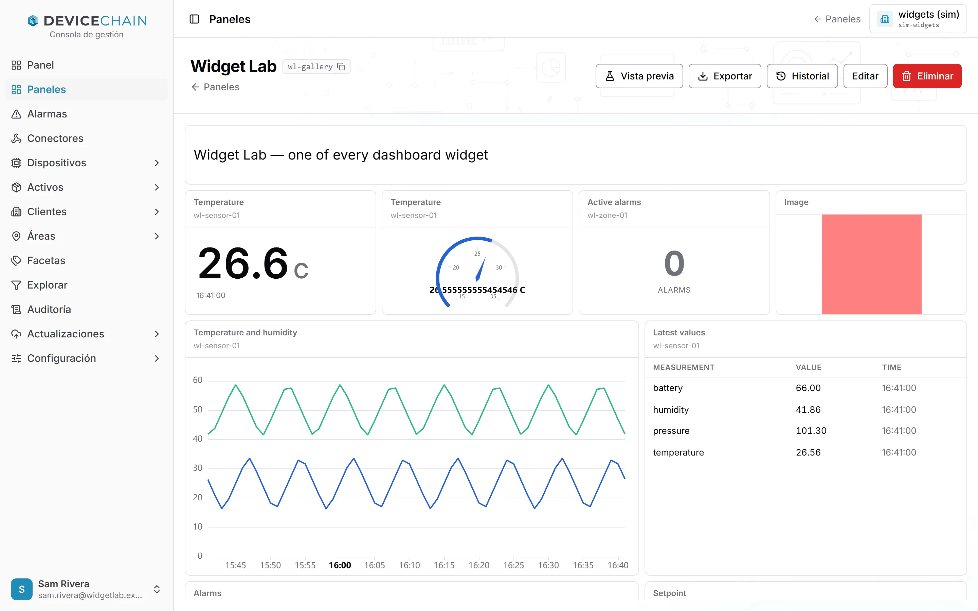Viewport: 978px width, 611px height.
Task: Click the pink Image widget rectangle
Action: [x=871, y=264]
